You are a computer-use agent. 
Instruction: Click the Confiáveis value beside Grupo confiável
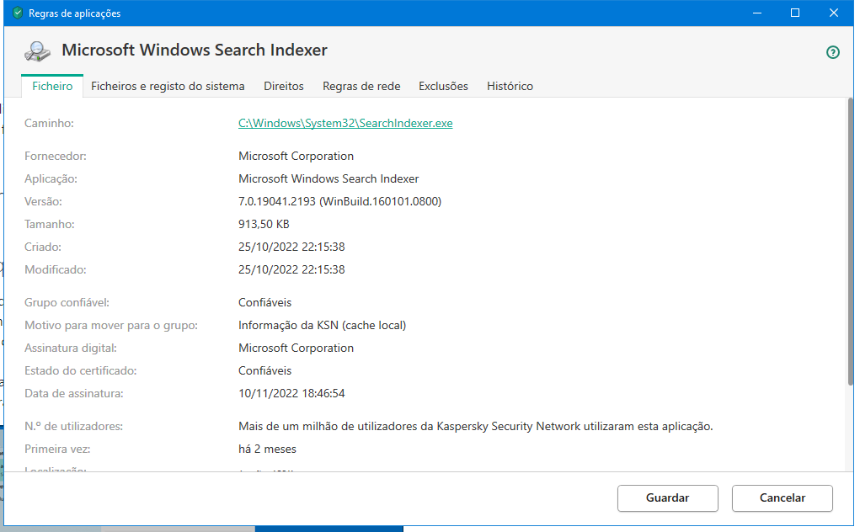click(264, 302)
